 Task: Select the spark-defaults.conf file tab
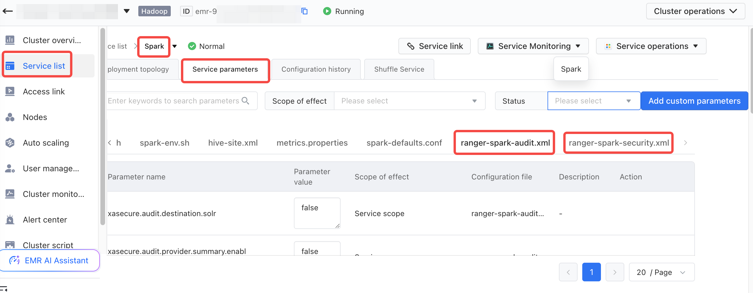point(404,143)
